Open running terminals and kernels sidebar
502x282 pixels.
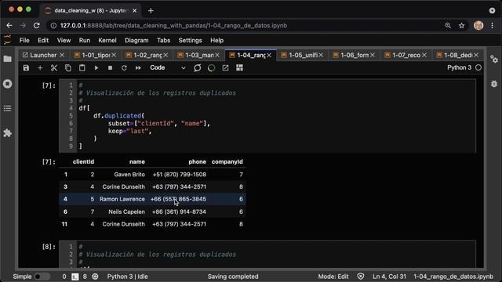tap(7, 84)
